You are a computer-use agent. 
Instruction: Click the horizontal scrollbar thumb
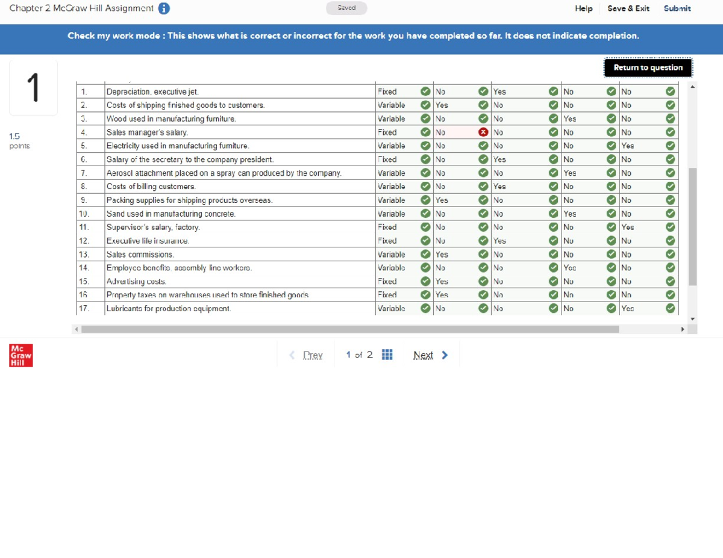pyautogui.click(x=349, y=329)
